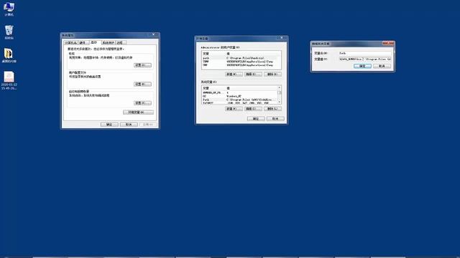Click the variable value input field
This screenshot has width=460, height=258.
(x=365, y=59)
